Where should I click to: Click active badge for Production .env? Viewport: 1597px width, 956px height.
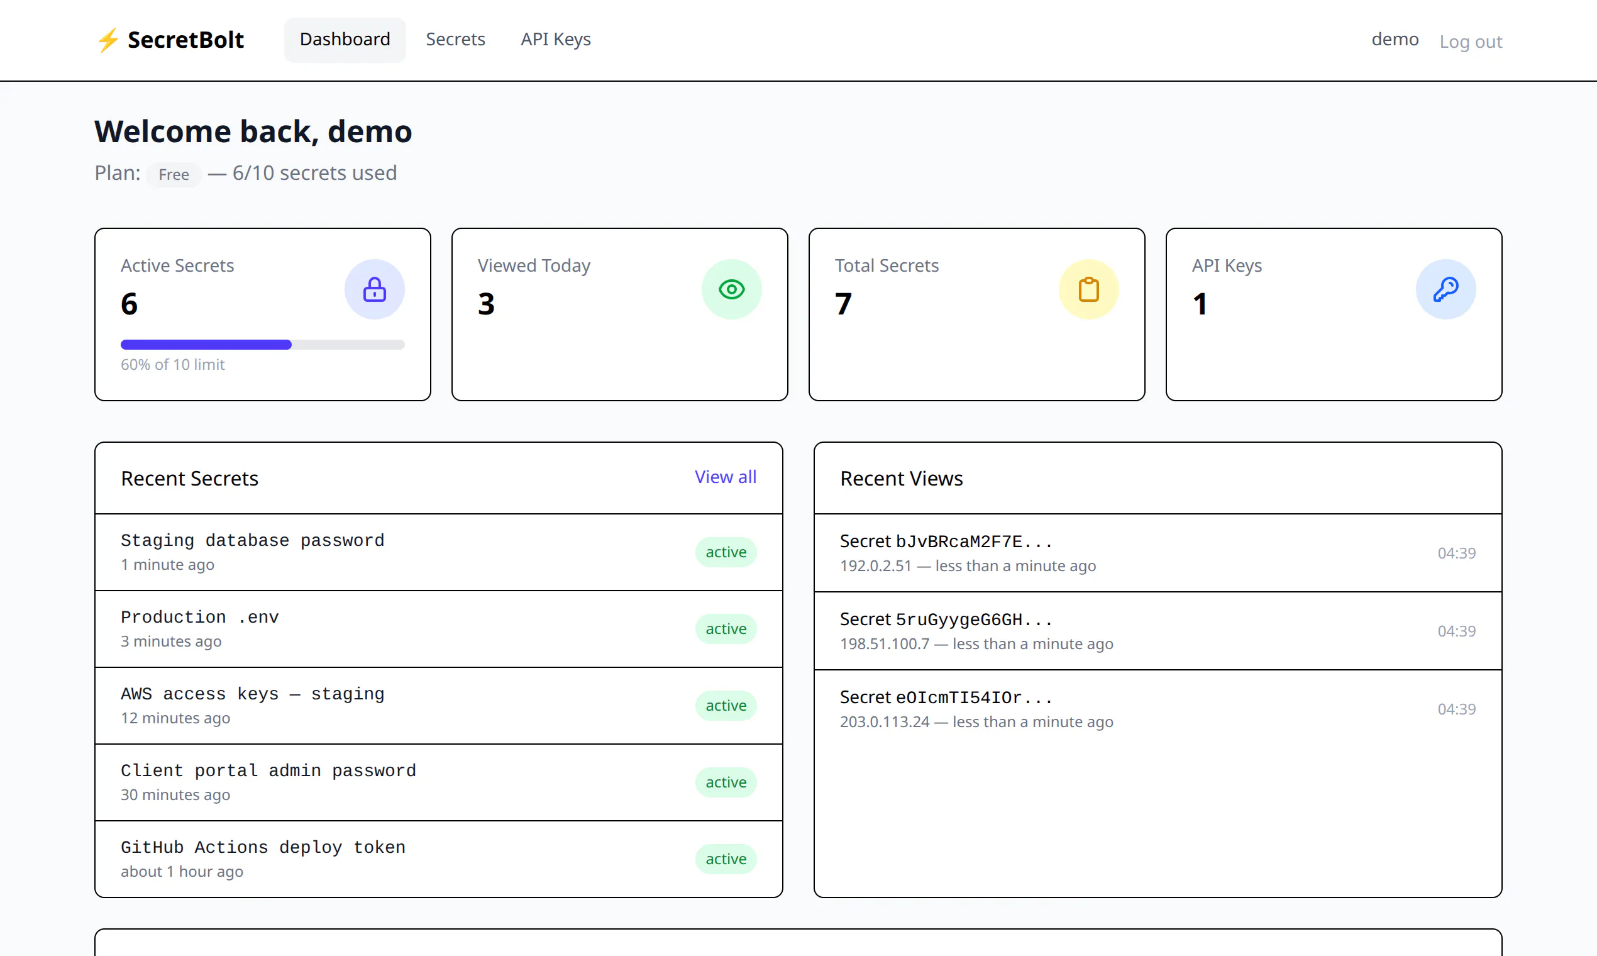[726, 629]
